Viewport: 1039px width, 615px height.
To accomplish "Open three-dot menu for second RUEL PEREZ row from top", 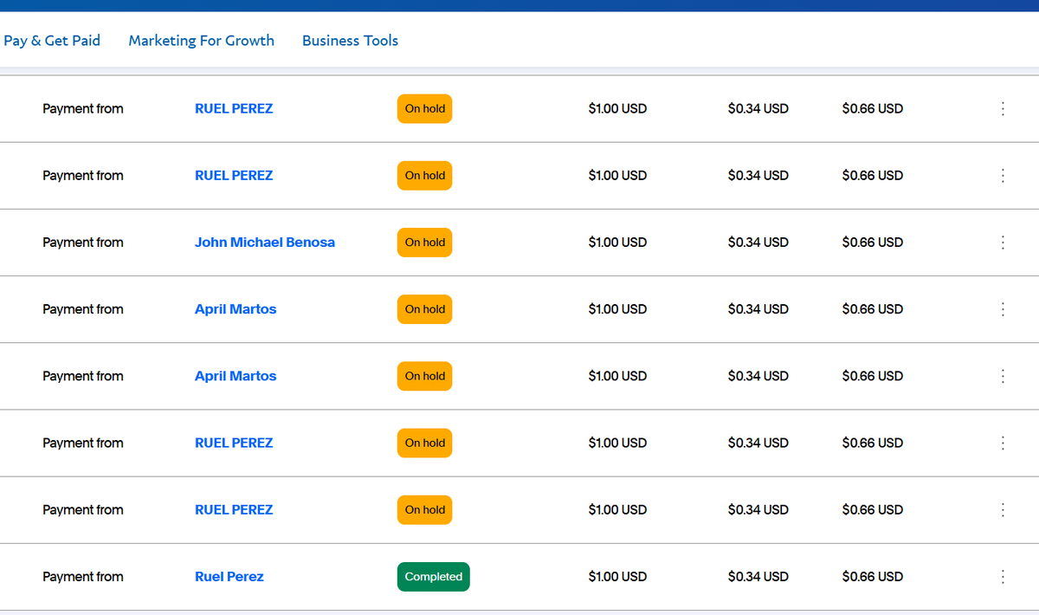I will pyautogui.click(x=1003, y=176).
